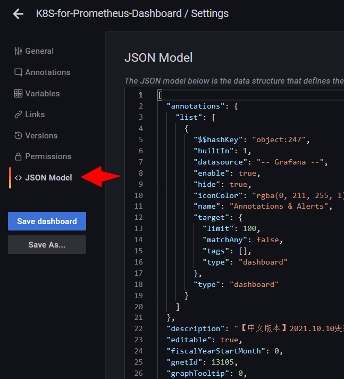Place cursor on line 1 opening brace
Image resolution: width=344 pixels, height=379 pixels.
point(160,95)
